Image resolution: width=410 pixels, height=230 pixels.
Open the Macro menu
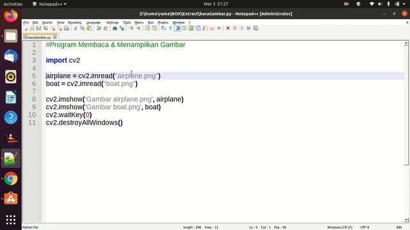pos(139,22)
